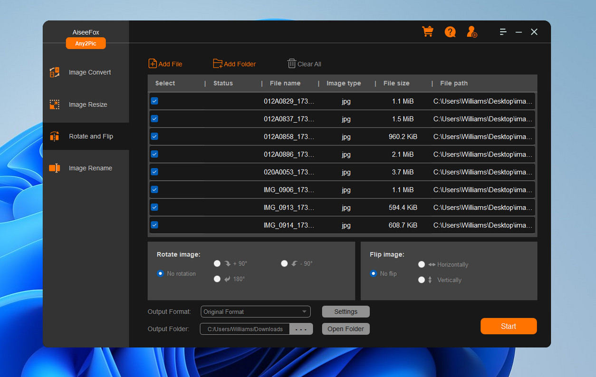Screen dimensions: 596x377
Task: Expand the Output Format dropdown
Action: click(x=256, y=311)
